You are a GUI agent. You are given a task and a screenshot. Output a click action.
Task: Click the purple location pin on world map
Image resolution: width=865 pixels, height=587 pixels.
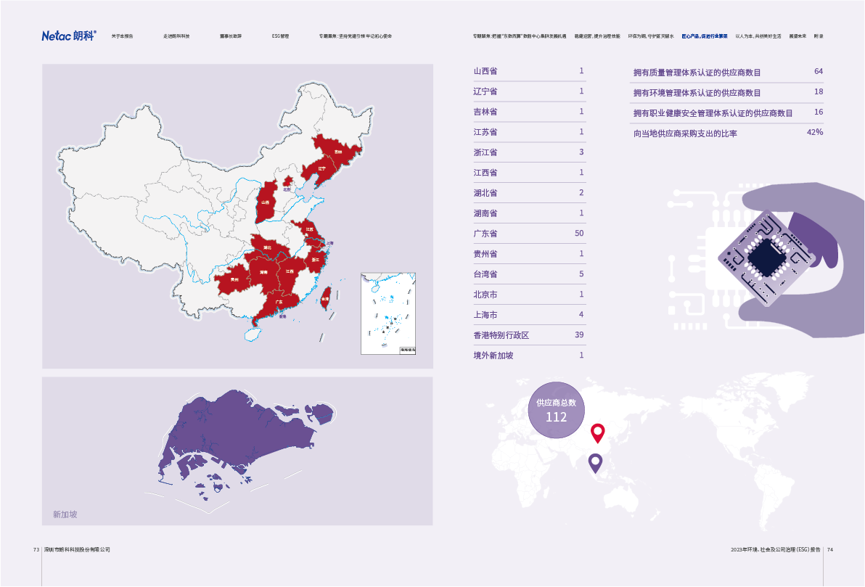tap(595, 462)
